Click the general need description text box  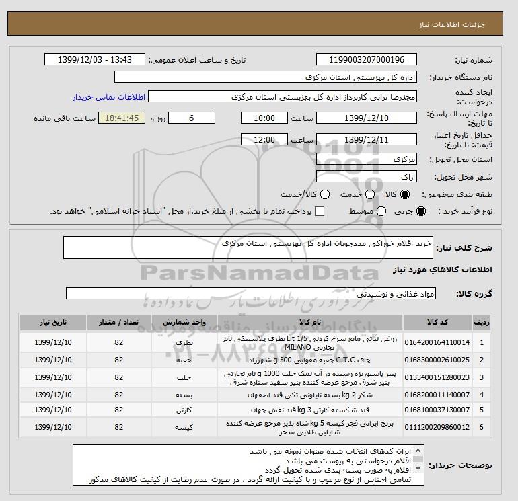248,247
